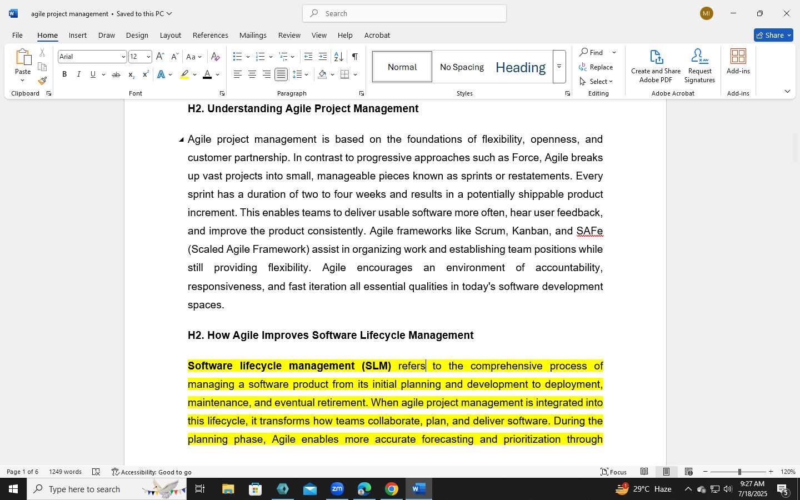The image size is (800, 500).
Task: Click the zoom slider handle
Action: click(x=739, y=472)
